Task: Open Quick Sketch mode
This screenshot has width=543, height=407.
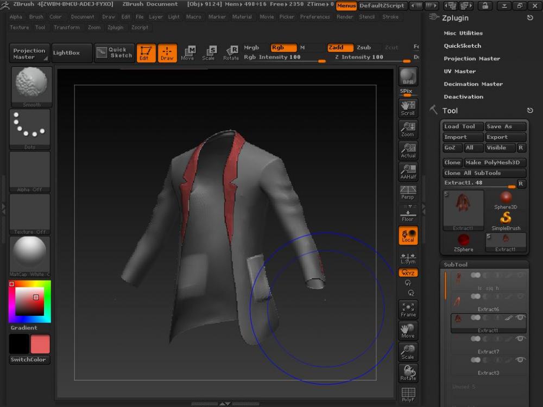Action: click(114, 53)
